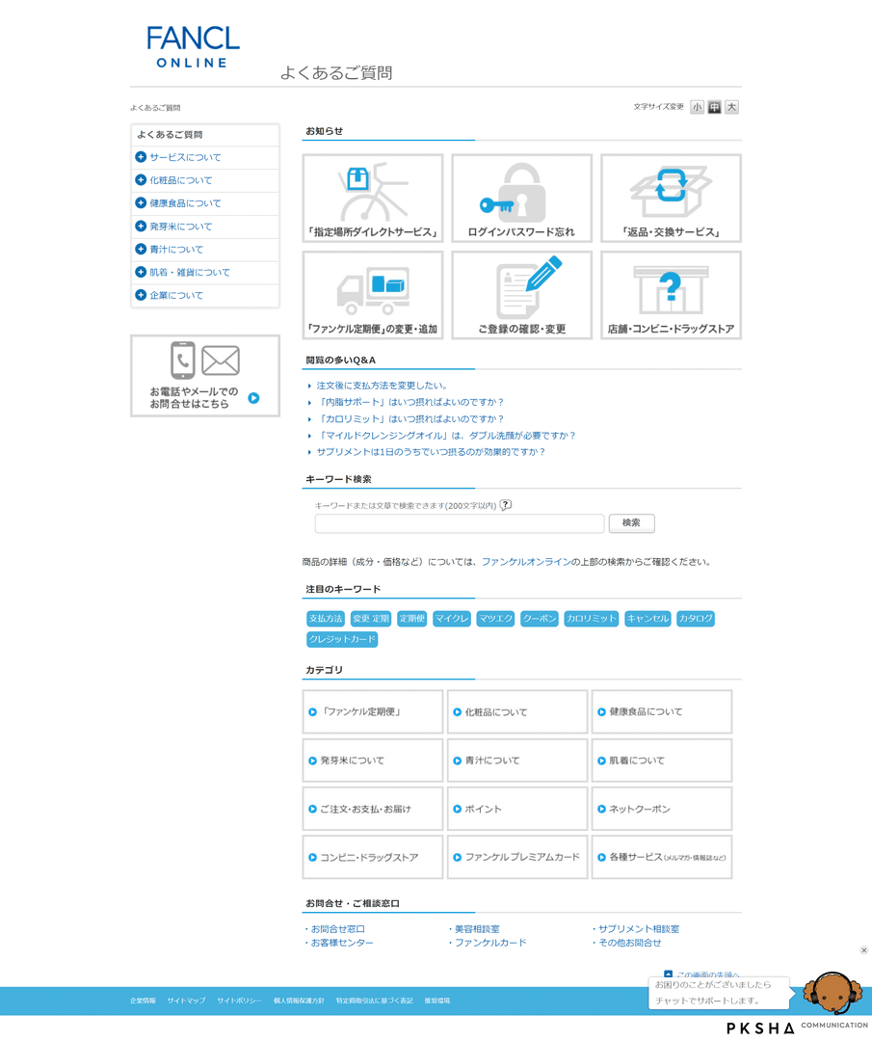
Task: Select the キャンセル keyword tag
Action: tap(647, 619)
